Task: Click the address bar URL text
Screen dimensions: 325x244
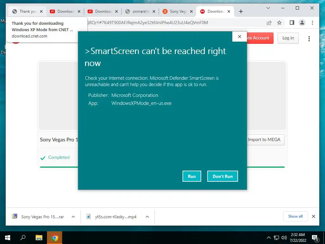Action: (x=147, y=23)
